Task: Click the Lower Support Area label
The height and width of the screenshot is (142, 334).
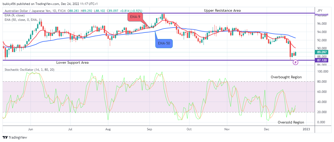Action: pyautogui.click(x=73, y=62)
